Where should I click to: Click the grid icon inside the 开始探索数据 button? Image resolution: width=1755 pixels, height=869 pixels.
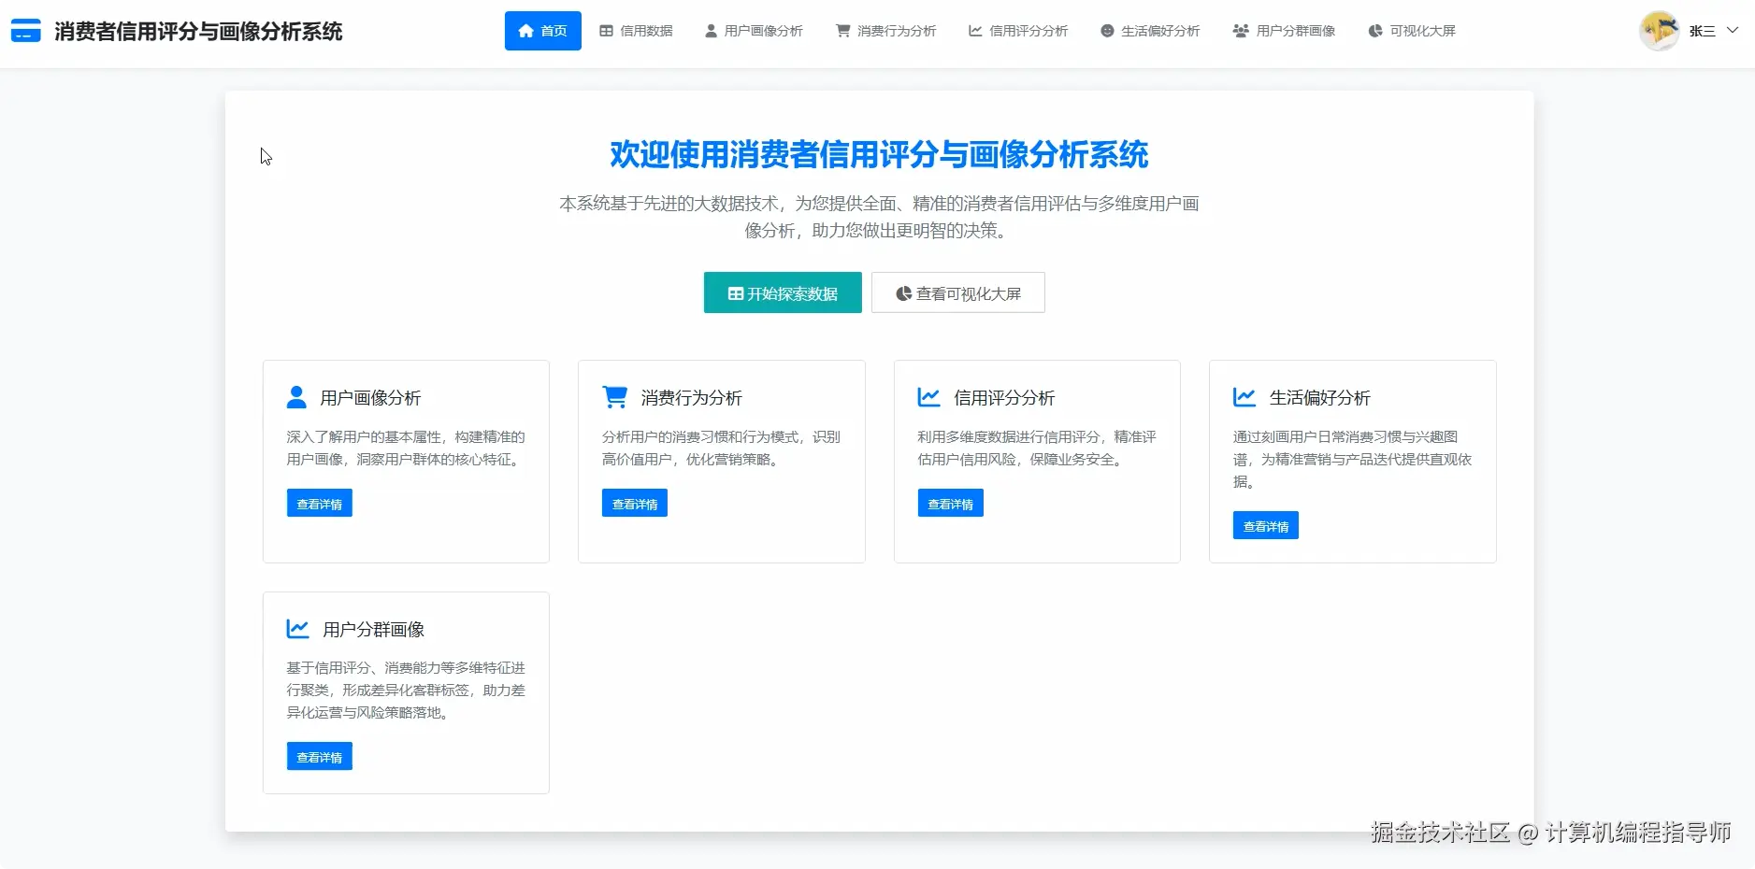[x=736, y=293]
